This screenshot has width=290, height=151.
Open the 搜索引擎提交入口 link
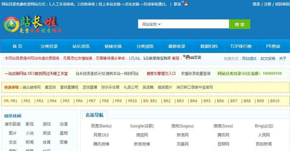tap(161, 74)
